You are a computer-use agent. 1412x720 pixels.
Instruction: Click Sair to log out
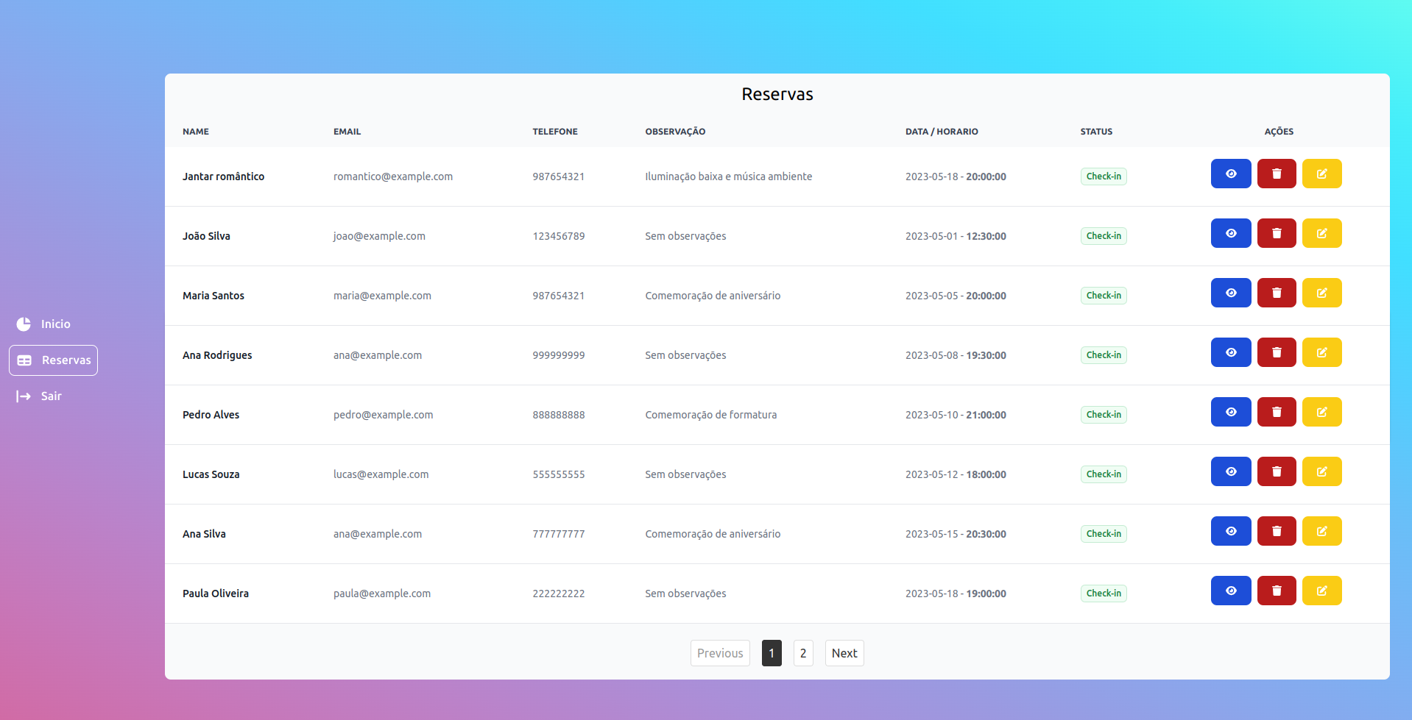[40, 396]
